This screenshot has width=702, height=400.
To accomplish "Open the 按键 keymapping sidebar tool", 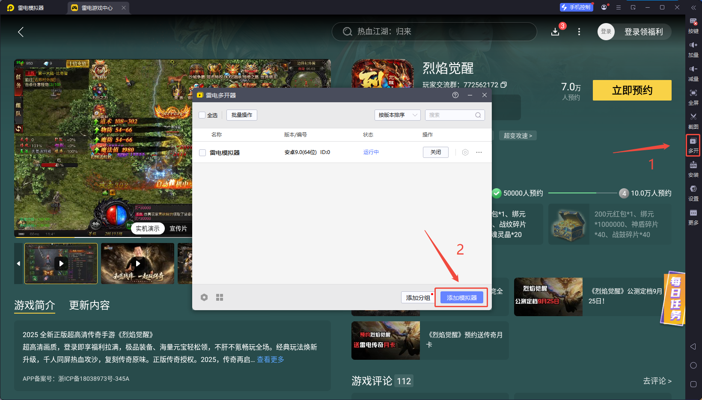I will (x=693, y=26).
